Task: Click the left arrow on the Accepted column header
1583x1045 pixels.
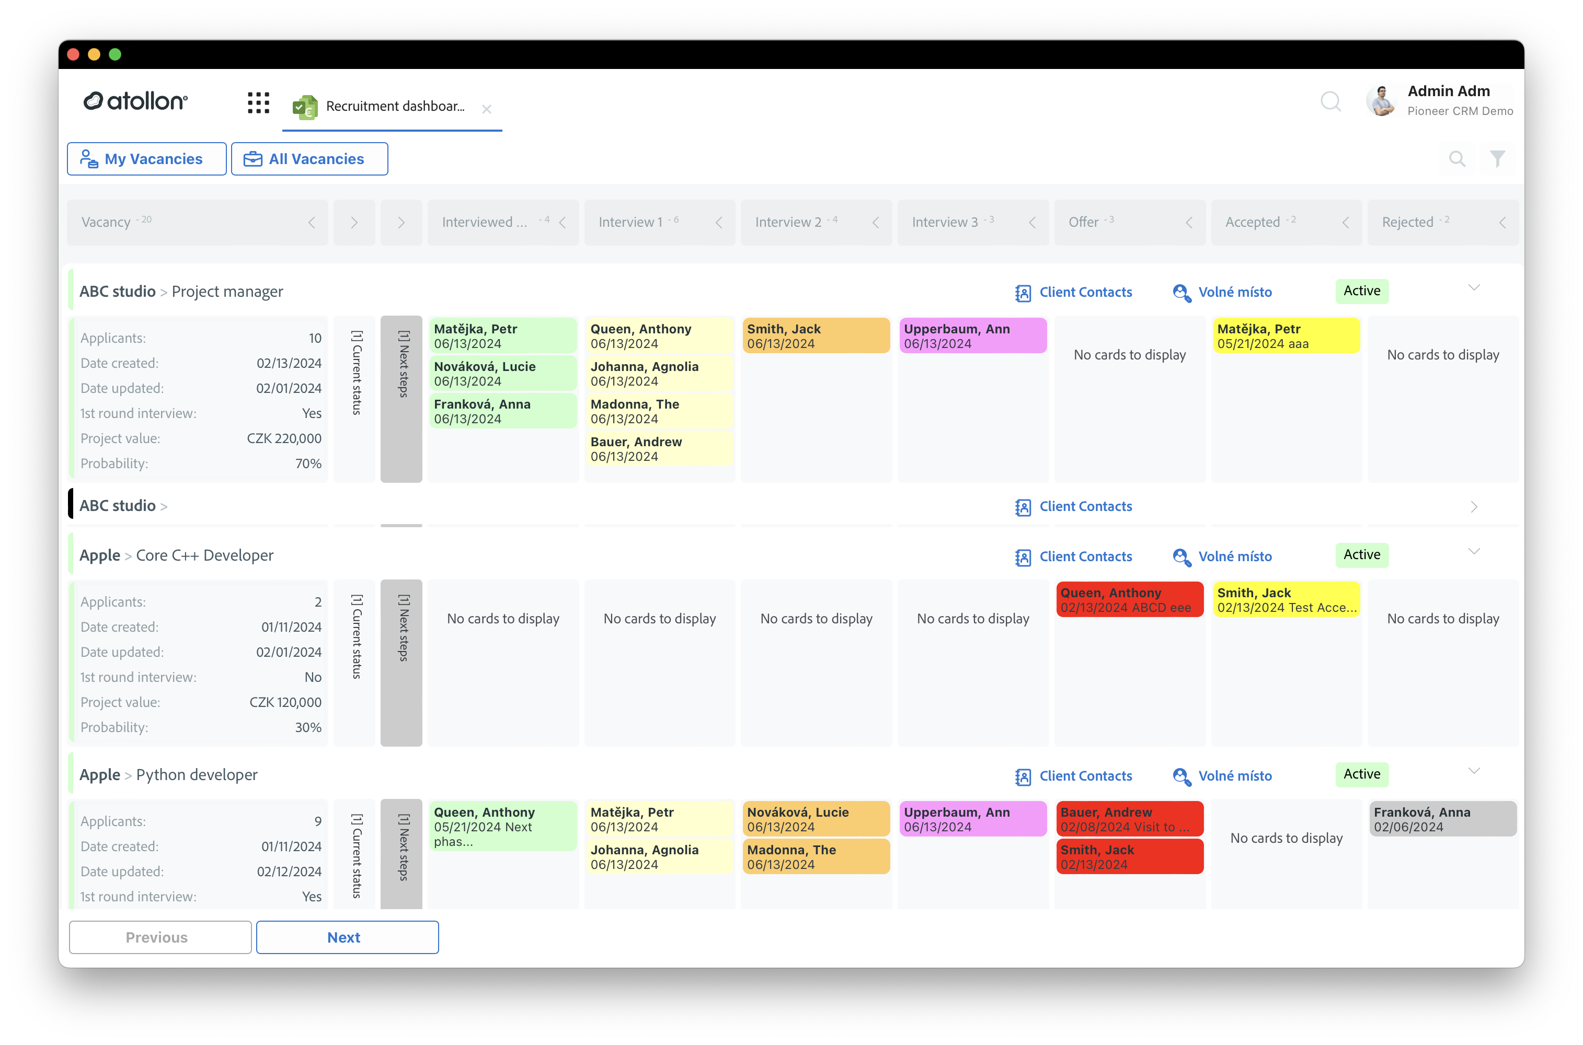Action: (1346, 222)
